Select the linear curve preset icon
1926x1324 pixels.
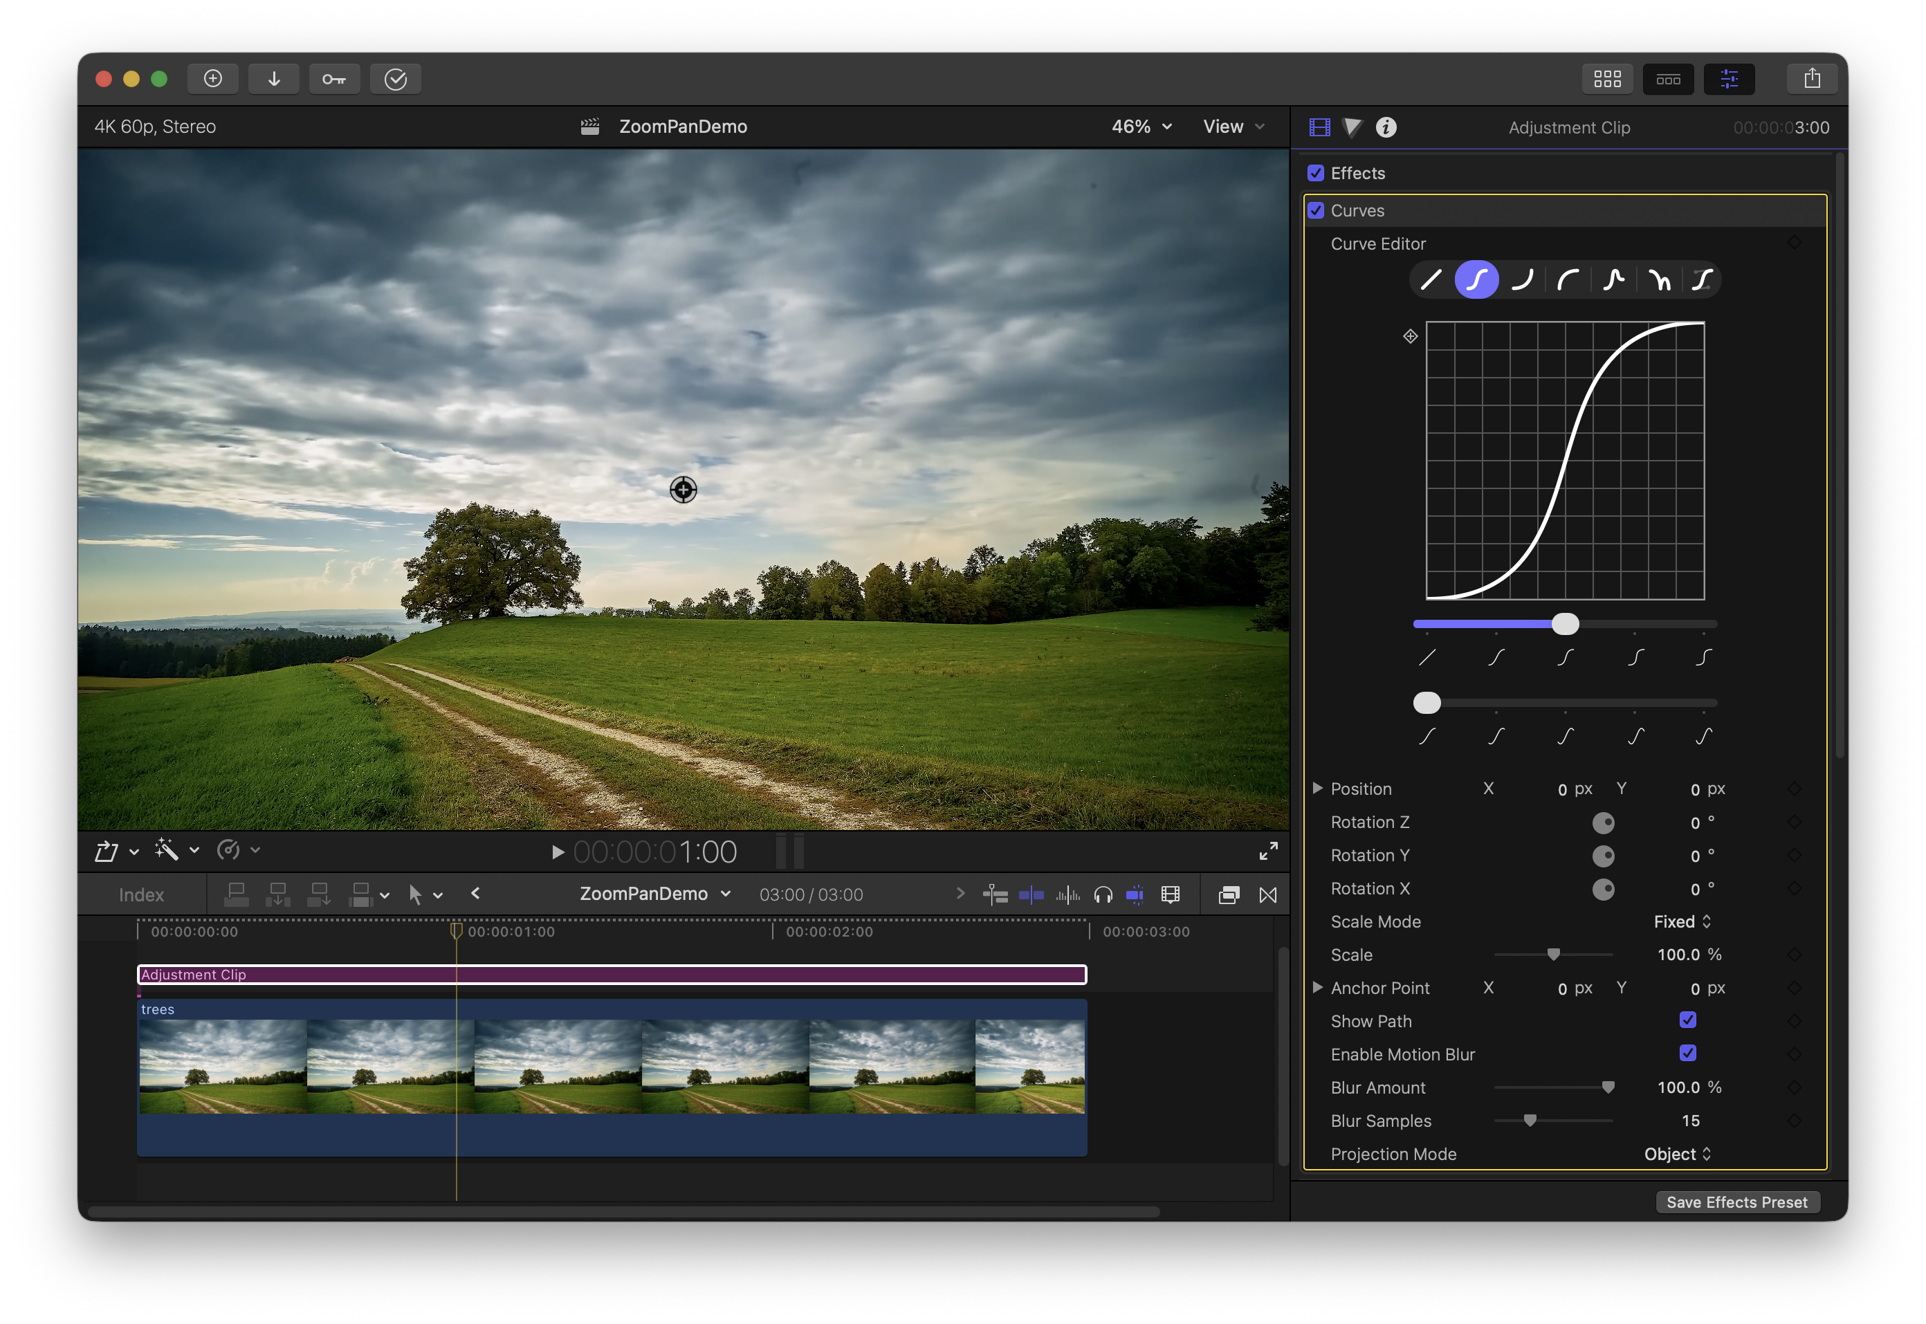coord(1431,279)
